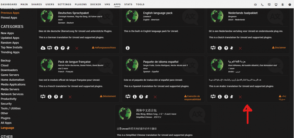This screenshot has height=138, width=294.
Task: Click the English language pack globe thumbnail
Action: (x=132, y=16)
